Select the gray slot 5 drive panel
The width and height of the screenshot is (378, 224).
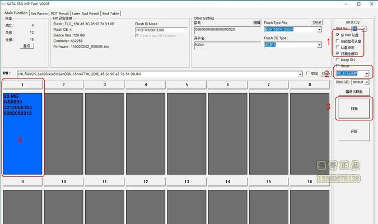[x=186, y=134]
